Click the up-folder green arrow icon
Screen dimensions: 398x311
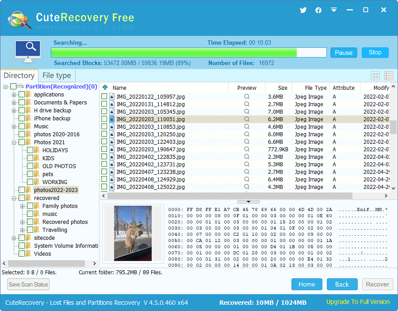pyautogui.click(x=105, y=88)
